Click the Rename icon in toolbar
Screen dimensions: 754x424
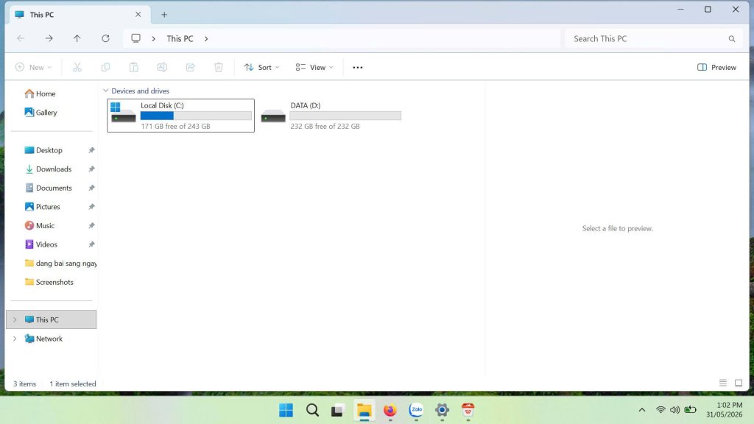pyautogui.click(x=162, y=67)
